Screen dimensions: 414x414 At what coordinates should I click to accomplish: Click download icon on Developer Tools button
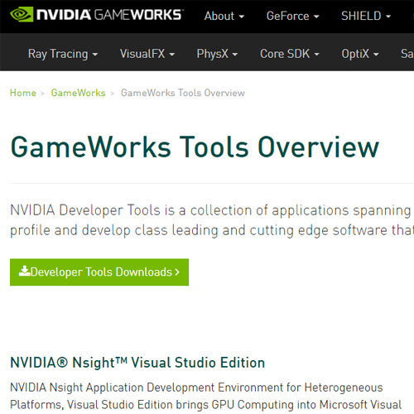[24, 271]
